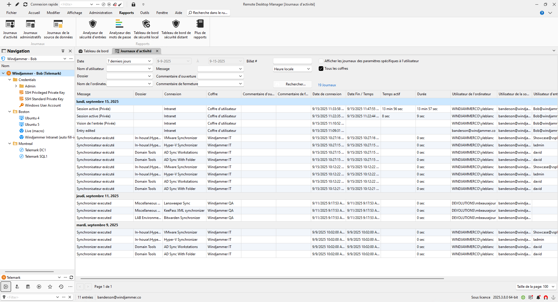The width and height of the screenshot is (558, 302).
Task: Open Plus de rapports
Action: click(x=200, y=29)
